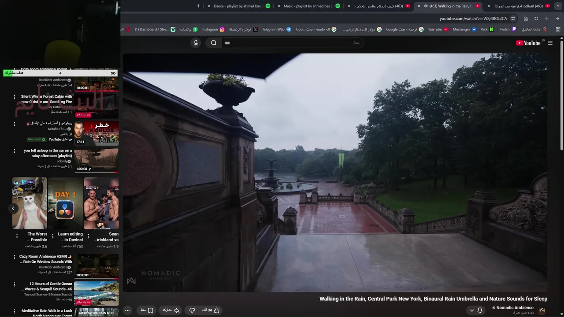Open a new browser tab with plus

tap(198, 6)
